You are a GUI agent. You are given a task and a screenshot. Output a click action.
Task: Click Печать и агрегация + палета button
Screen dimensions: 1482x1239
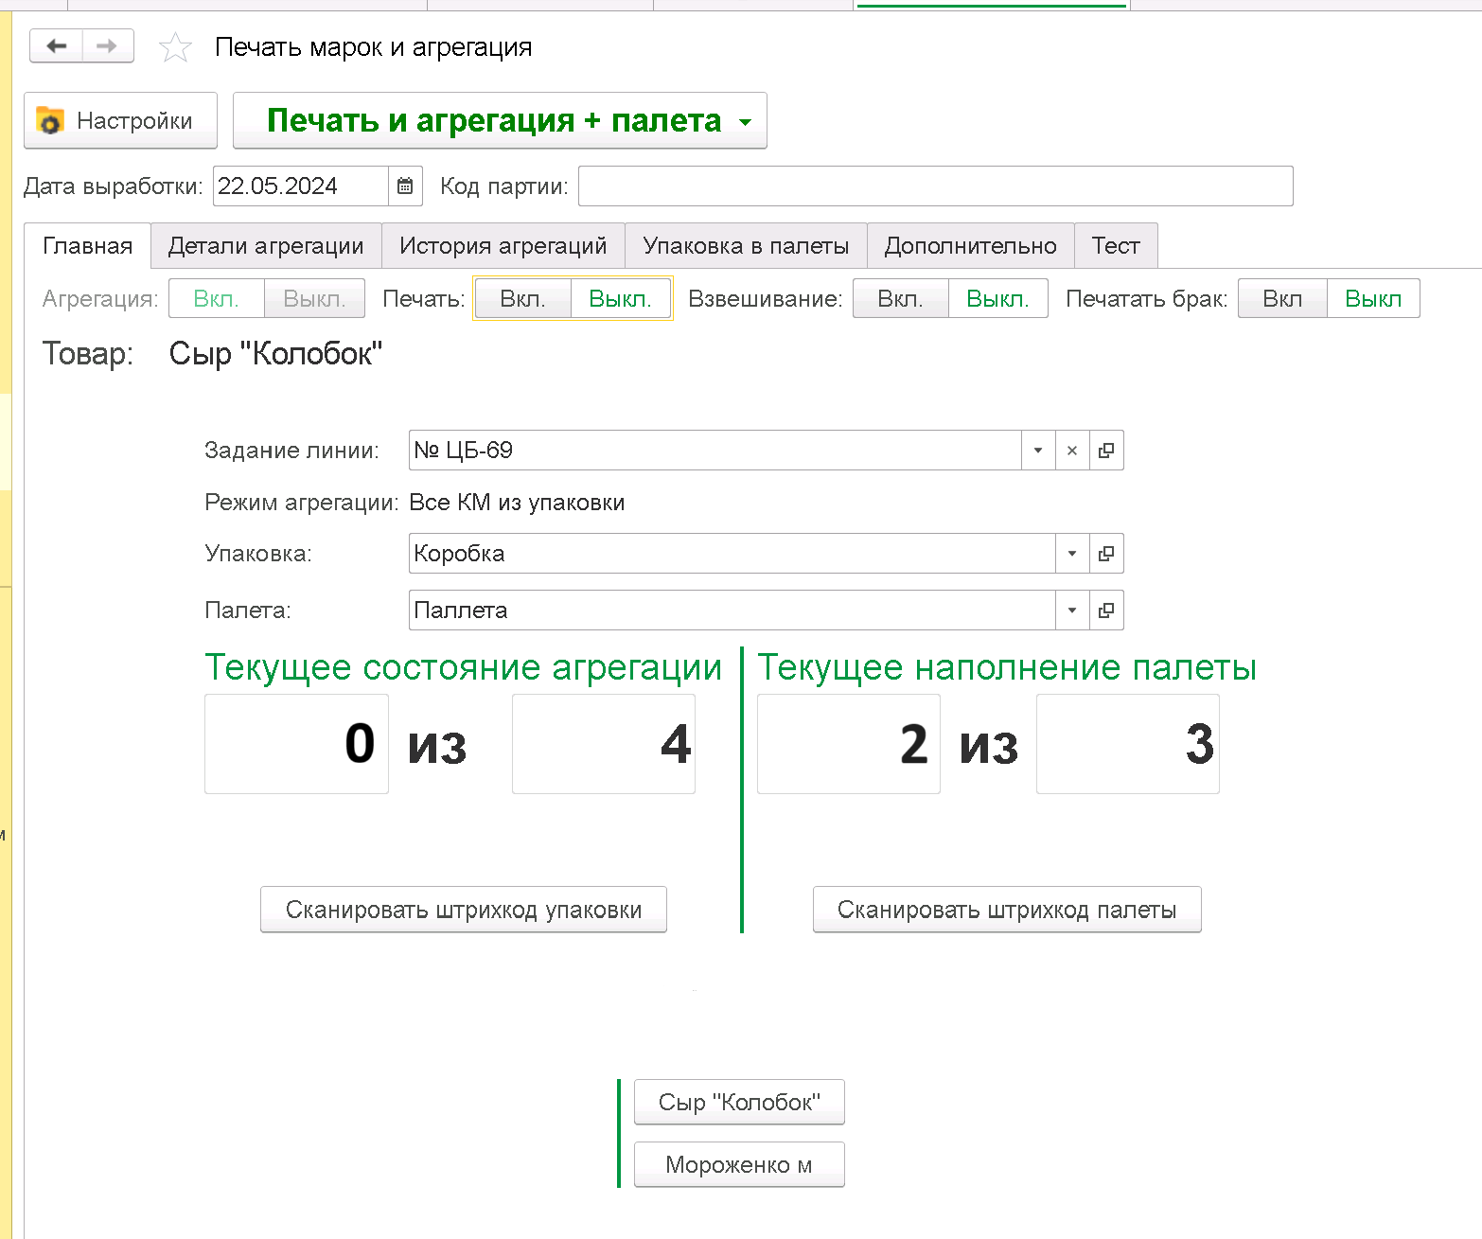500,120
